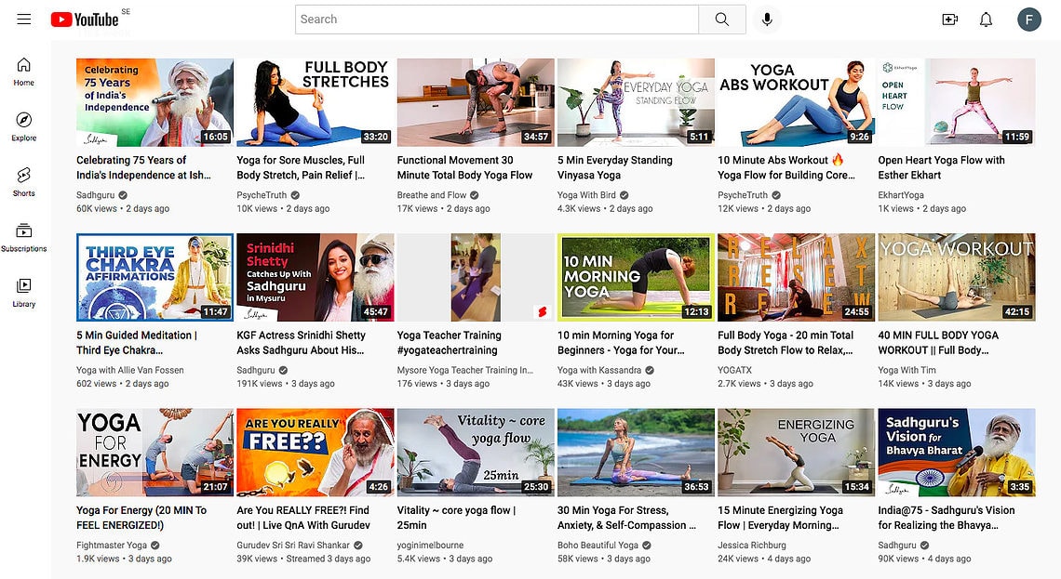Select Home in sidebar
Image resolution: width=1061 pixels, height=579 pixels.
(23, 72)
